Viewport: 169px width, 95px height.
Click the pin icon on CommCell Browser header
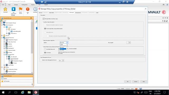pos(31,18)
